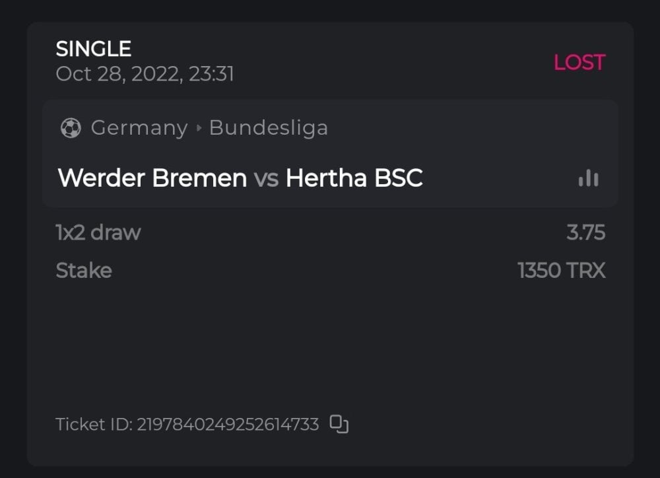Click the 1x2 draw market label
The image size is (660, 478).
98,232
